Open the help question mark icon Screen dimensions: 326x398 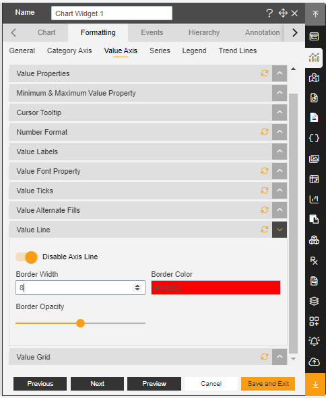269,13
